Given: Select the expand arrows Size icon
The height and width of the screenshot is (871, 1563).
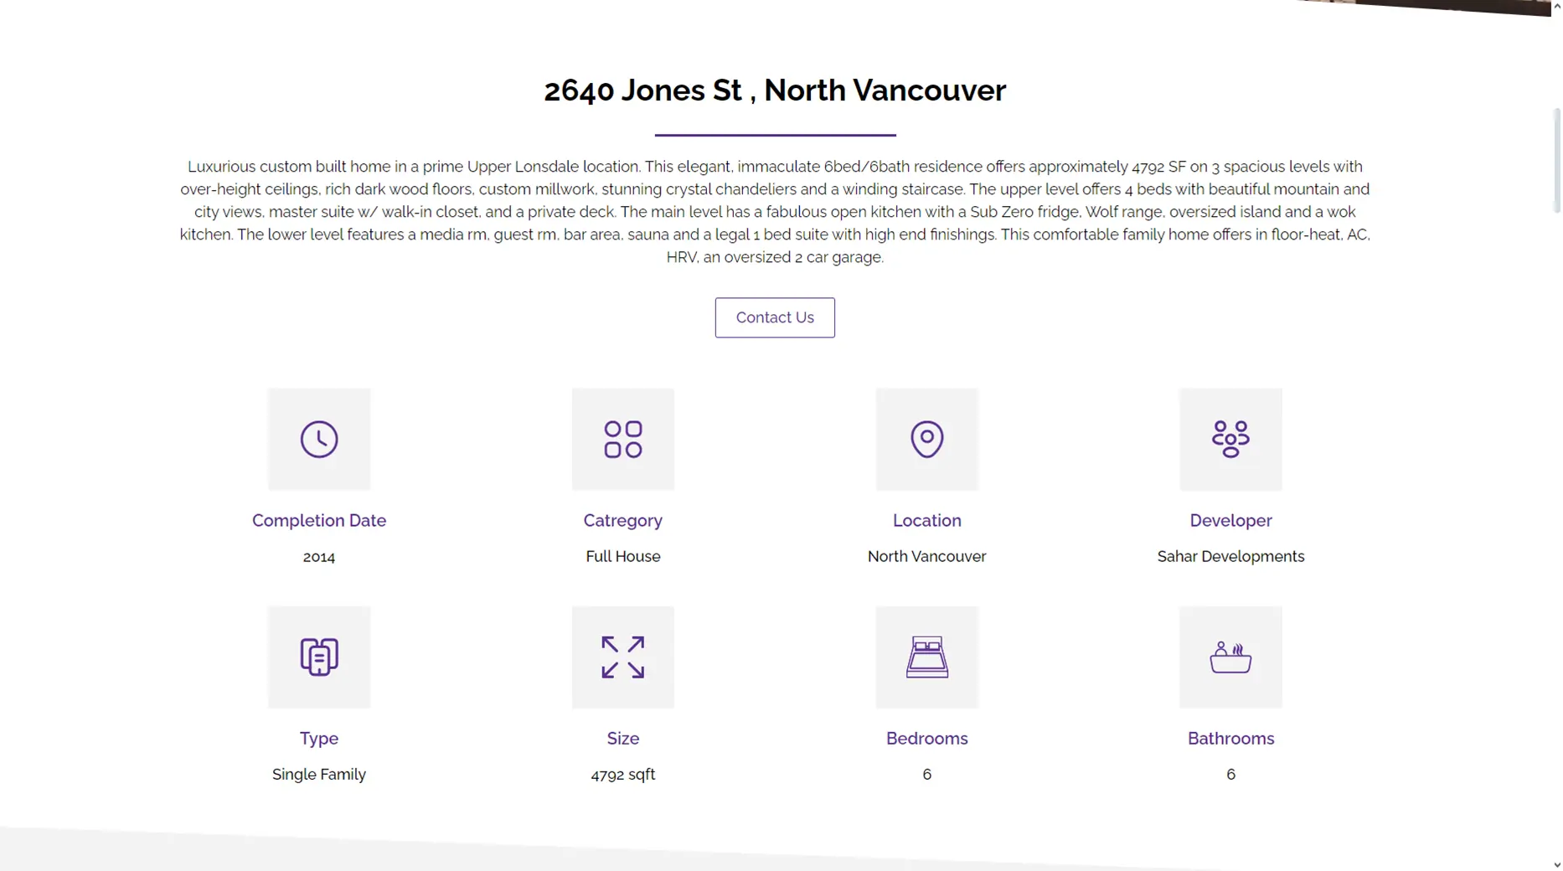Looking at the screenshot, I should click(623, 657).
